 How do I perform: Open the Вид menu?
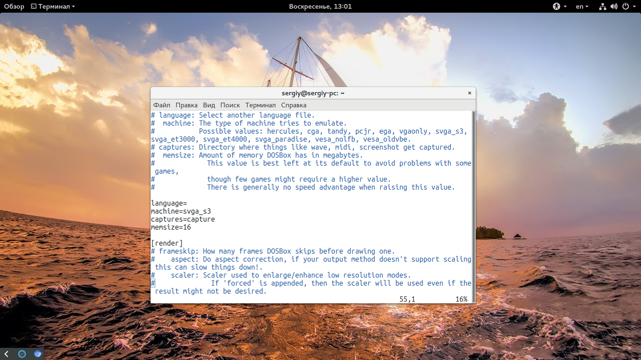pos(209,105)
